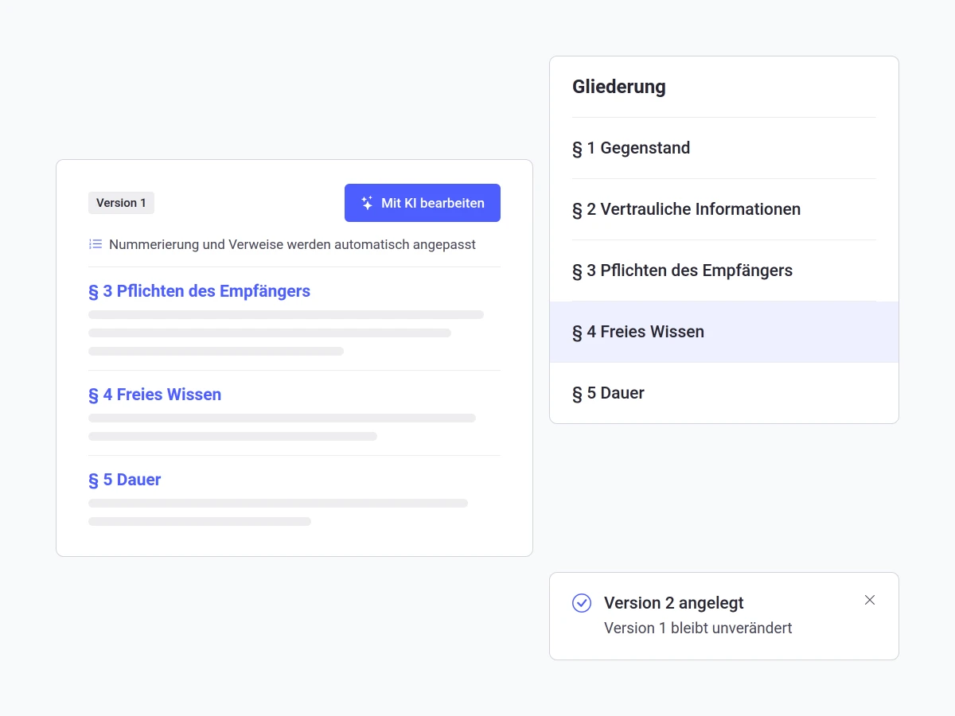
Task: Click the § 5 Dauer document heading
Action: [125, 480]
